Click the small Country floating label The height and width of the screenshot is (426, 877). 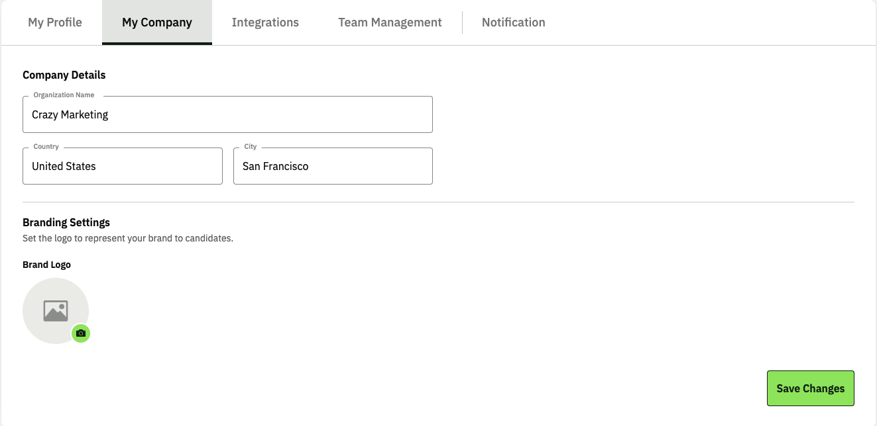[x=46, y=147]
